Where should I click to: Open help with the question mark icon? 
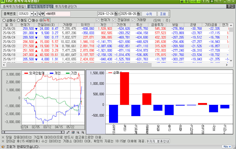coord(220,1)
